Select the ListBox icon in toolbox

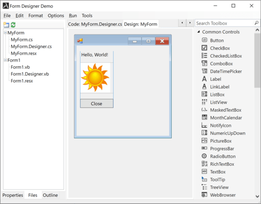point(204,94)
